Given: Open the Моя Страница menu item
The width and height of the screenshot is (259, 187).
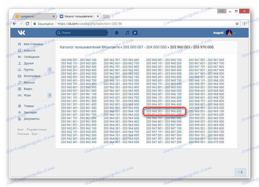Looking at the screenshot, I should [x=33, y=44].
